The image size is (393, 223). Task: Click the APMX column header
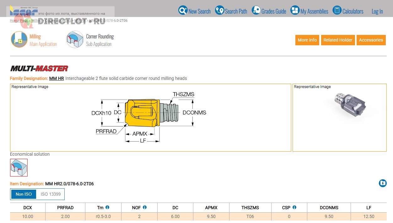[x=211, y=208]
